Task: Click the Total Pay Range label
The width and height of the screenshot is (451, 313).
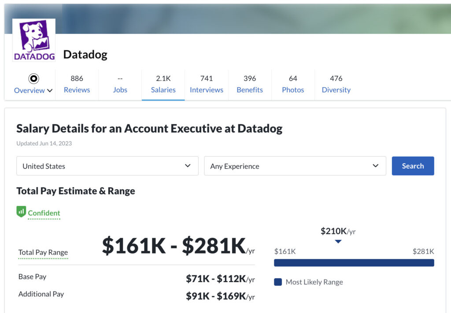Action: (x=43, y=252)
